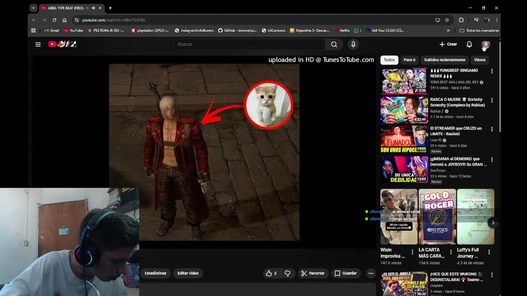View site information icon in address bar
This screenshot has width=527, height=296.
tap(77, 20)
